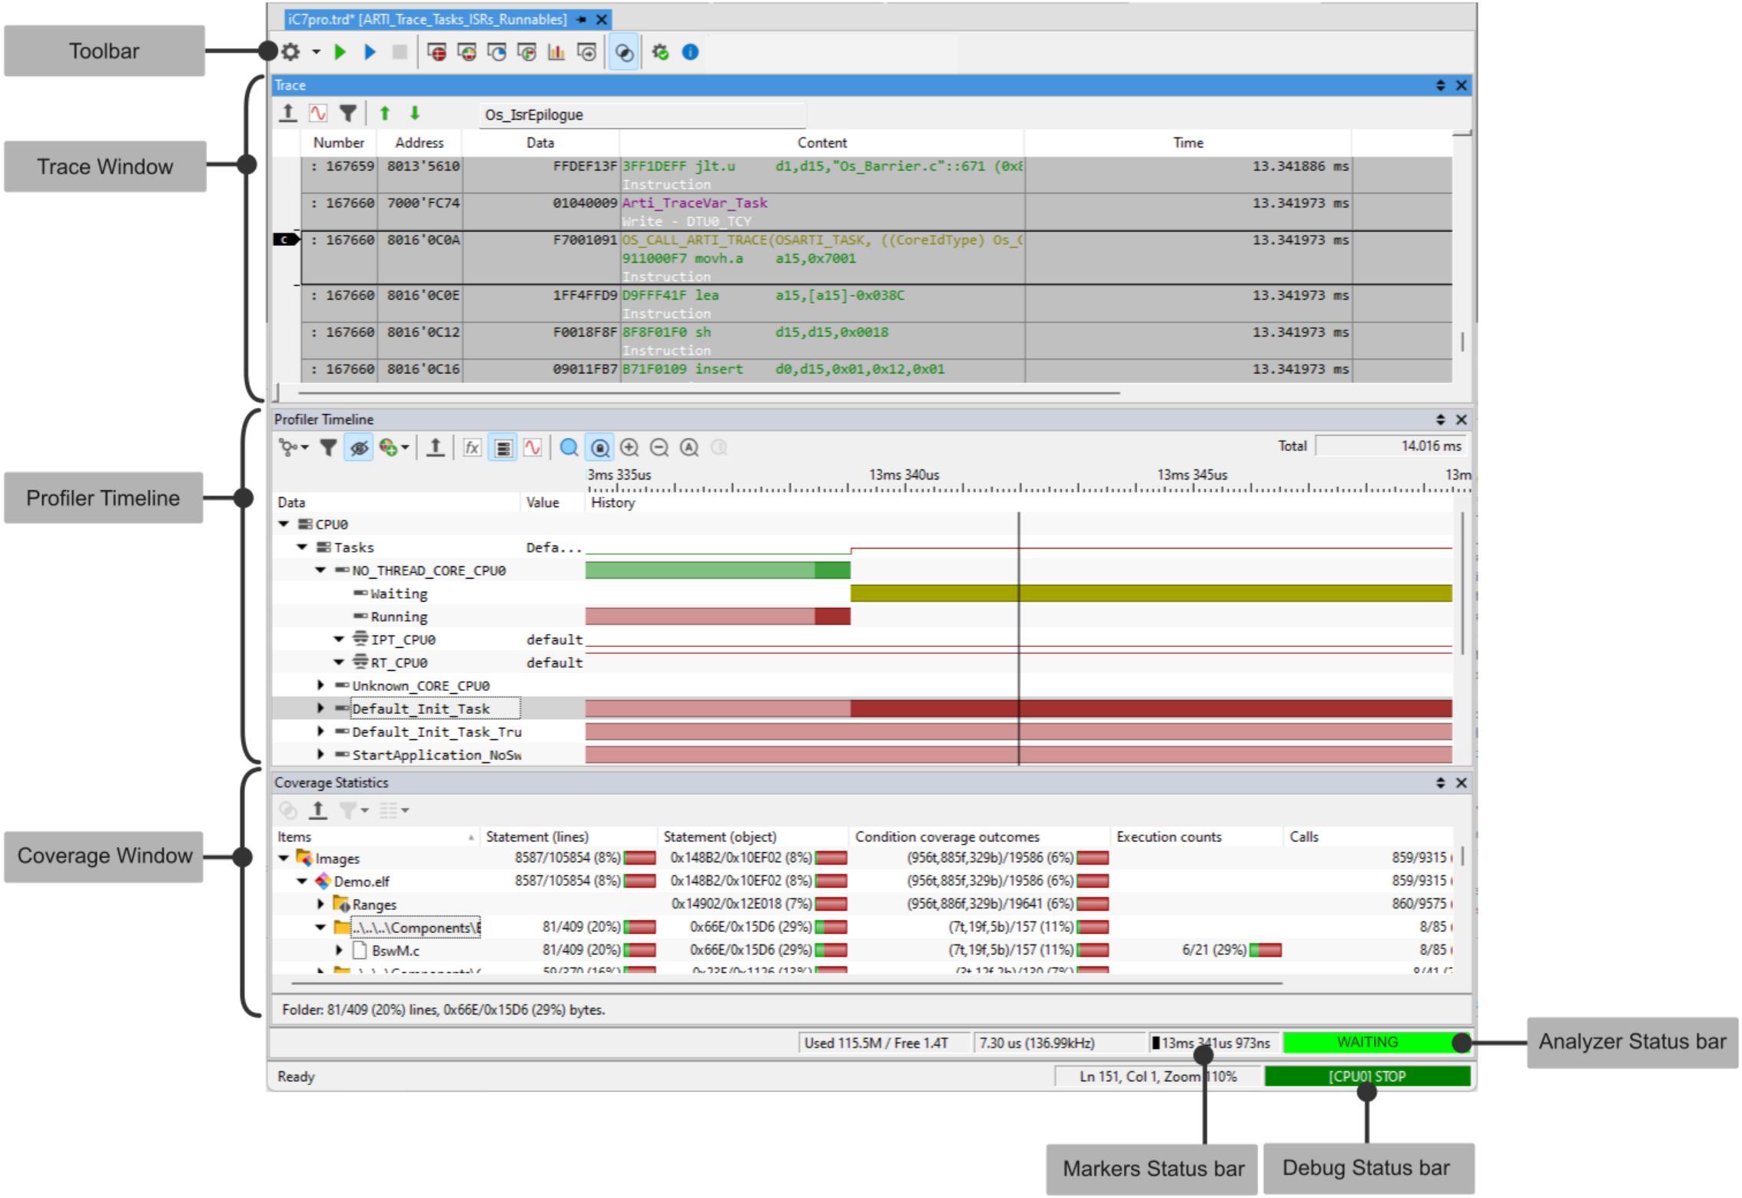Open the yellow bar chart icon
Image resolution: width=1742 pixels, height=1198 pixels.
pos(556,52)
